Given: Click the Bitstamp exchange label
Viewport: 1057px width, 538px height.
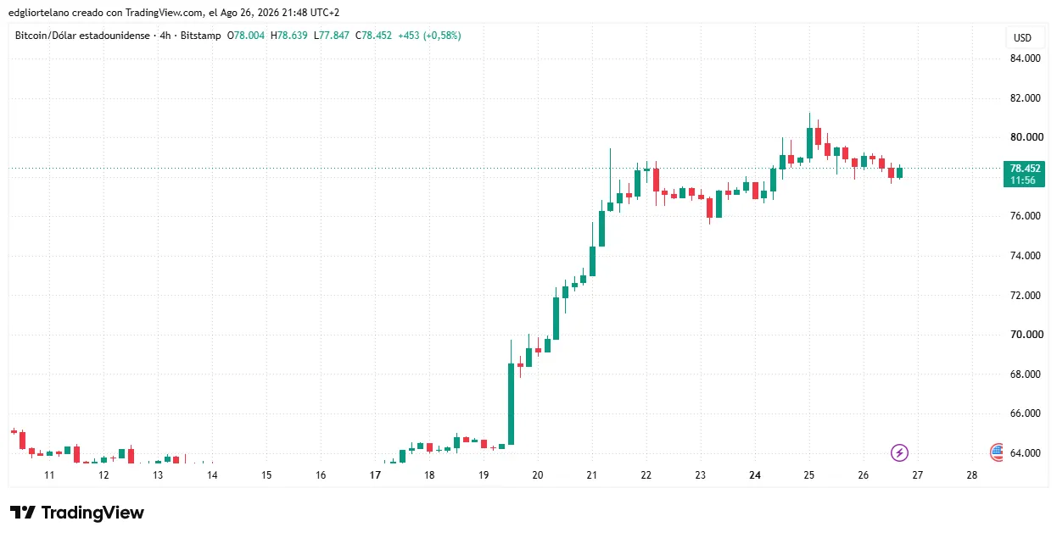Looking at the screenshot, I should 201,36.
